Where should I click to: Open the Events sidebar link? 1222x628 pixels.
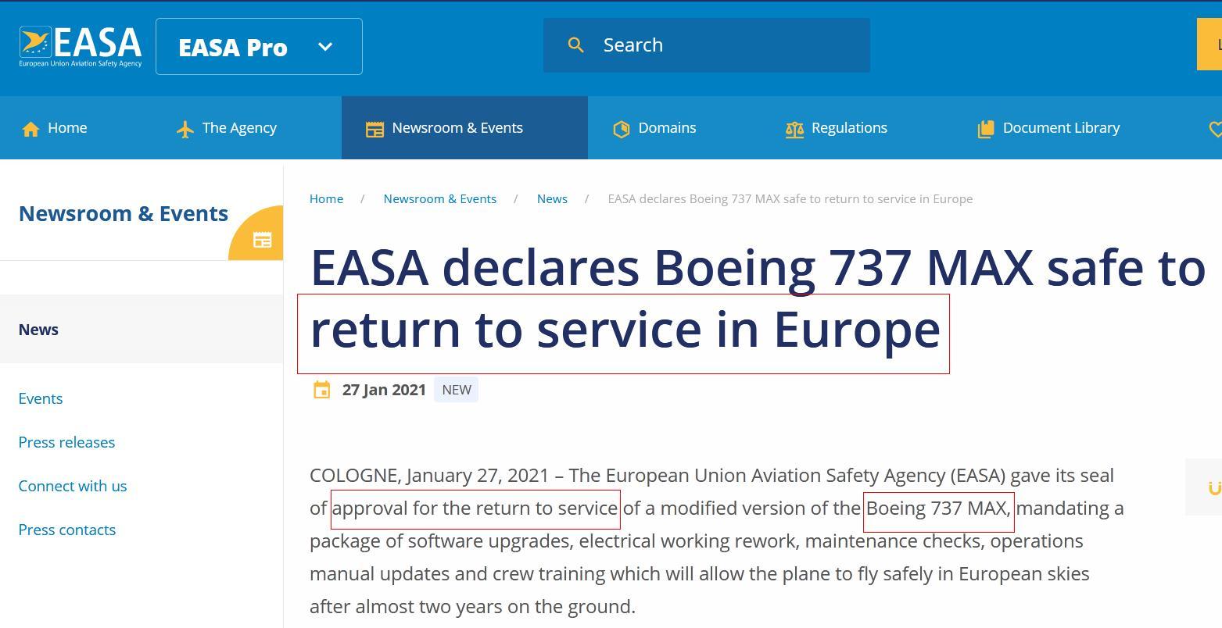point(41,398)
